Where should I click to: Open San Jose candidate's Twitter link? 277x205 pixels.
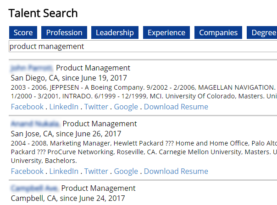(96, 171)
